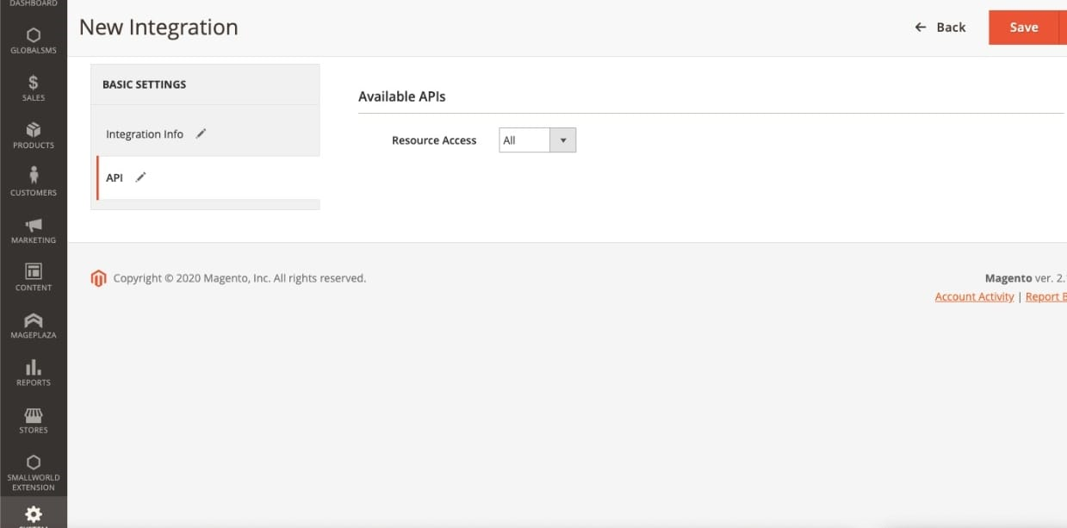Click the Magento logo in the footer
This screenshot has height=528, width=1067.
point(98,278)
